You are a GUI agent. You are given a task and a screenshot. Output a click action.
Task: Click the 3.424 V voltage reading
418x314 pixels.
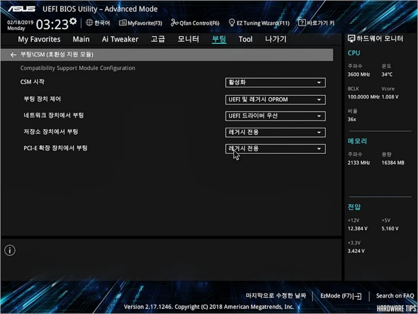point(356,251)
